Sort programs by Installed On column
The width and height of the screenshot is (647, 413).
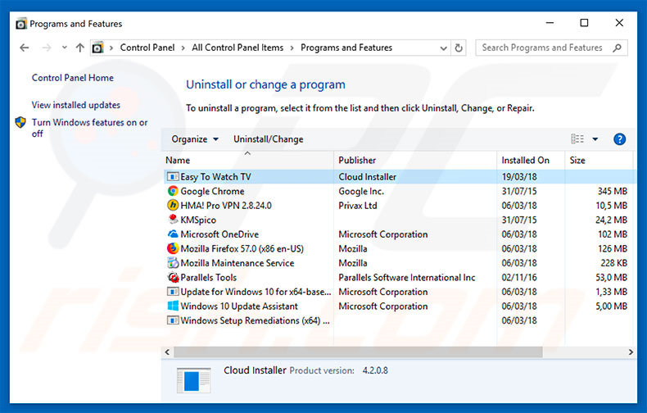[525, 161]
